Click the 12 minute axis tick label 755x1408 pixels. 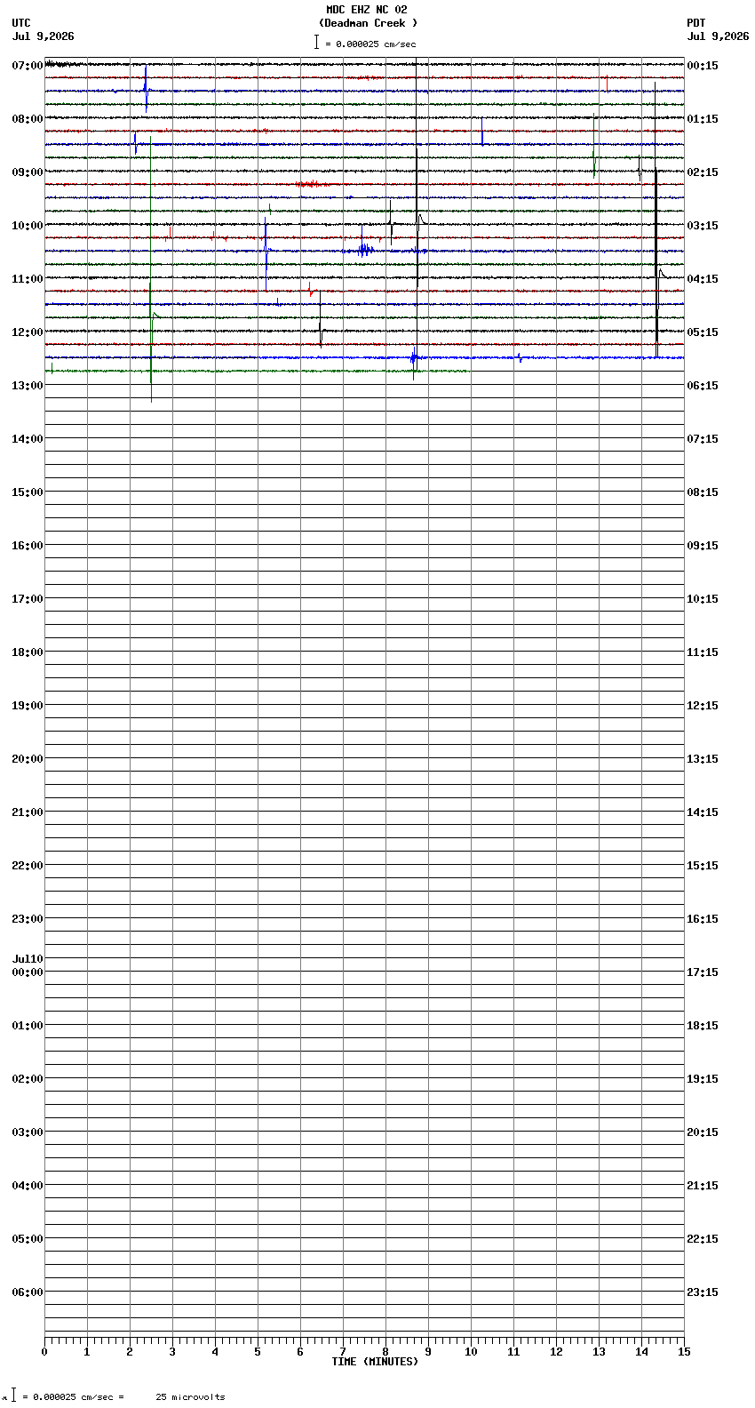(556, 1352)
